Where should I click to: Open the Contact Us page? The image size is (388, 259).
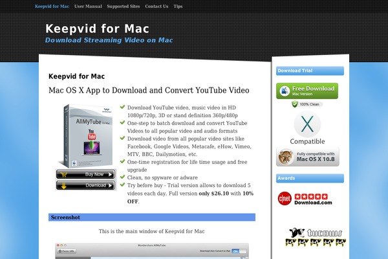(156, 6)
